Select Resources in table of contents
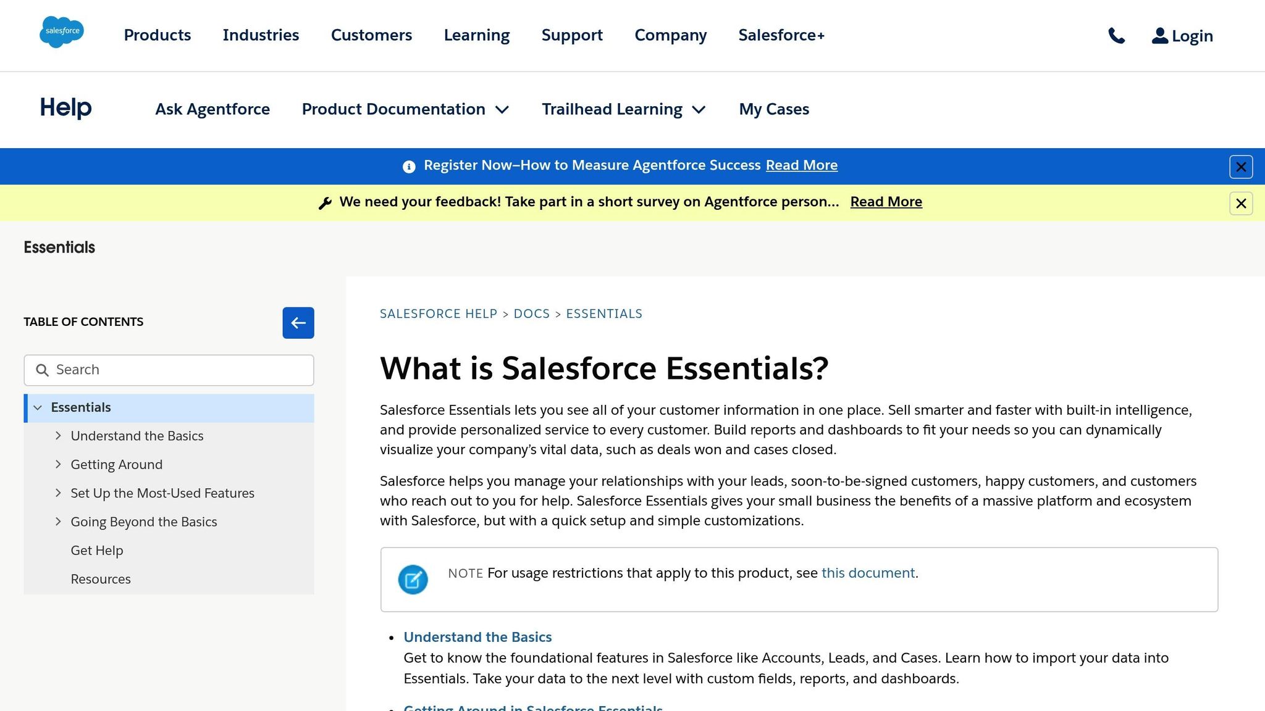This screenshot has height=711, width=1265. 101,580
